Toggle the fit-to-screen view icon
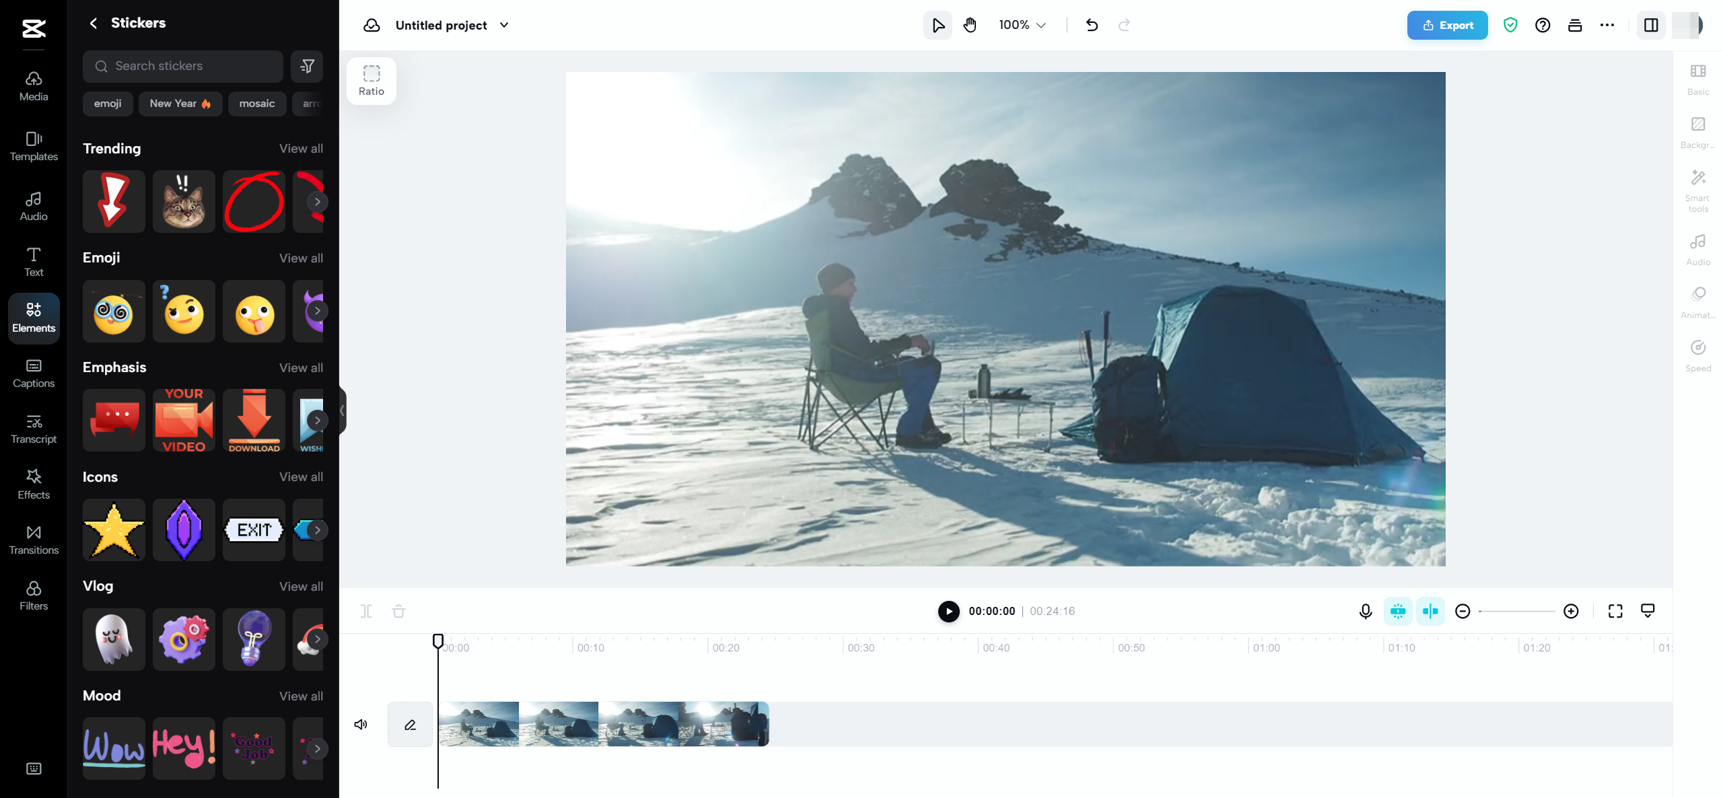Viewport: 1723px width, 798px height. (x=1615, y=611)
